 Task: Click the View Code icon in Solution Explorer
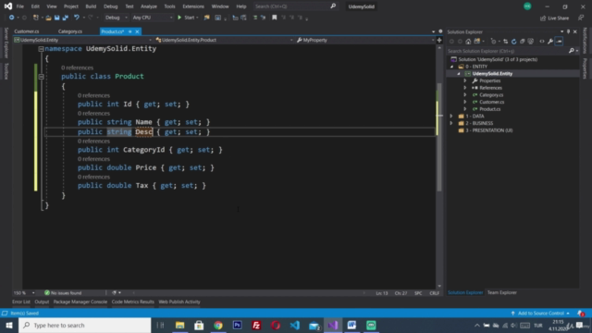coord(542,42)
